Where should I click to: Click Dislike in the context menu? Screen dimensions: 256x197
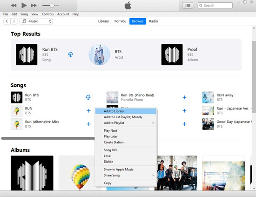[x=126, y=162]
